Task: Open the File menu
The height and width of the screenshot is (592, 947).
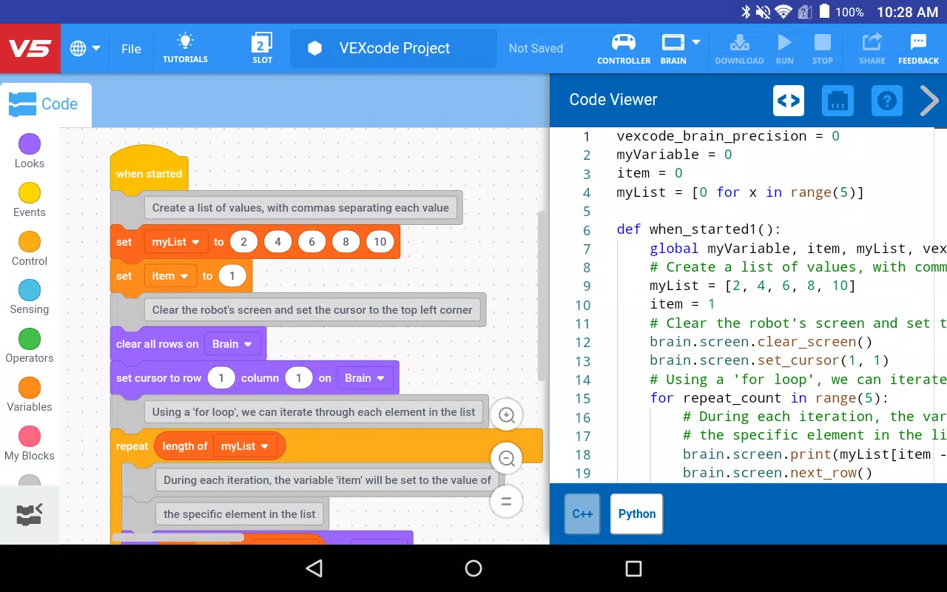Action: pos(131,49)
